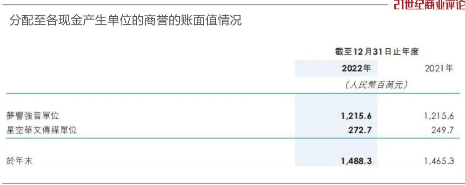This screenshot has width=465, height=185.
Task: Click the title 分配至各现金产生单位的商誉的账面值情况
Action: (126, 20)
